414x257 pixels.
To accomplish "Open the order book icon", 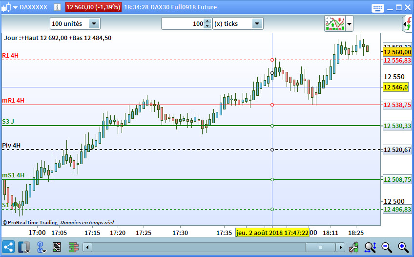I will pos(74,247).
